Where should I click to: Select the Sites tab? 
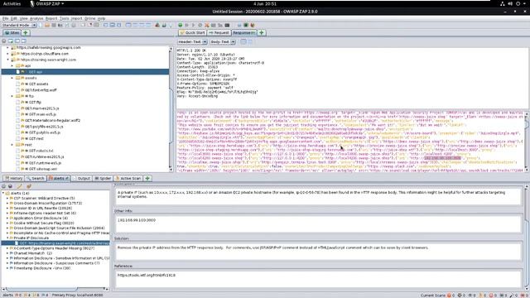12,33
